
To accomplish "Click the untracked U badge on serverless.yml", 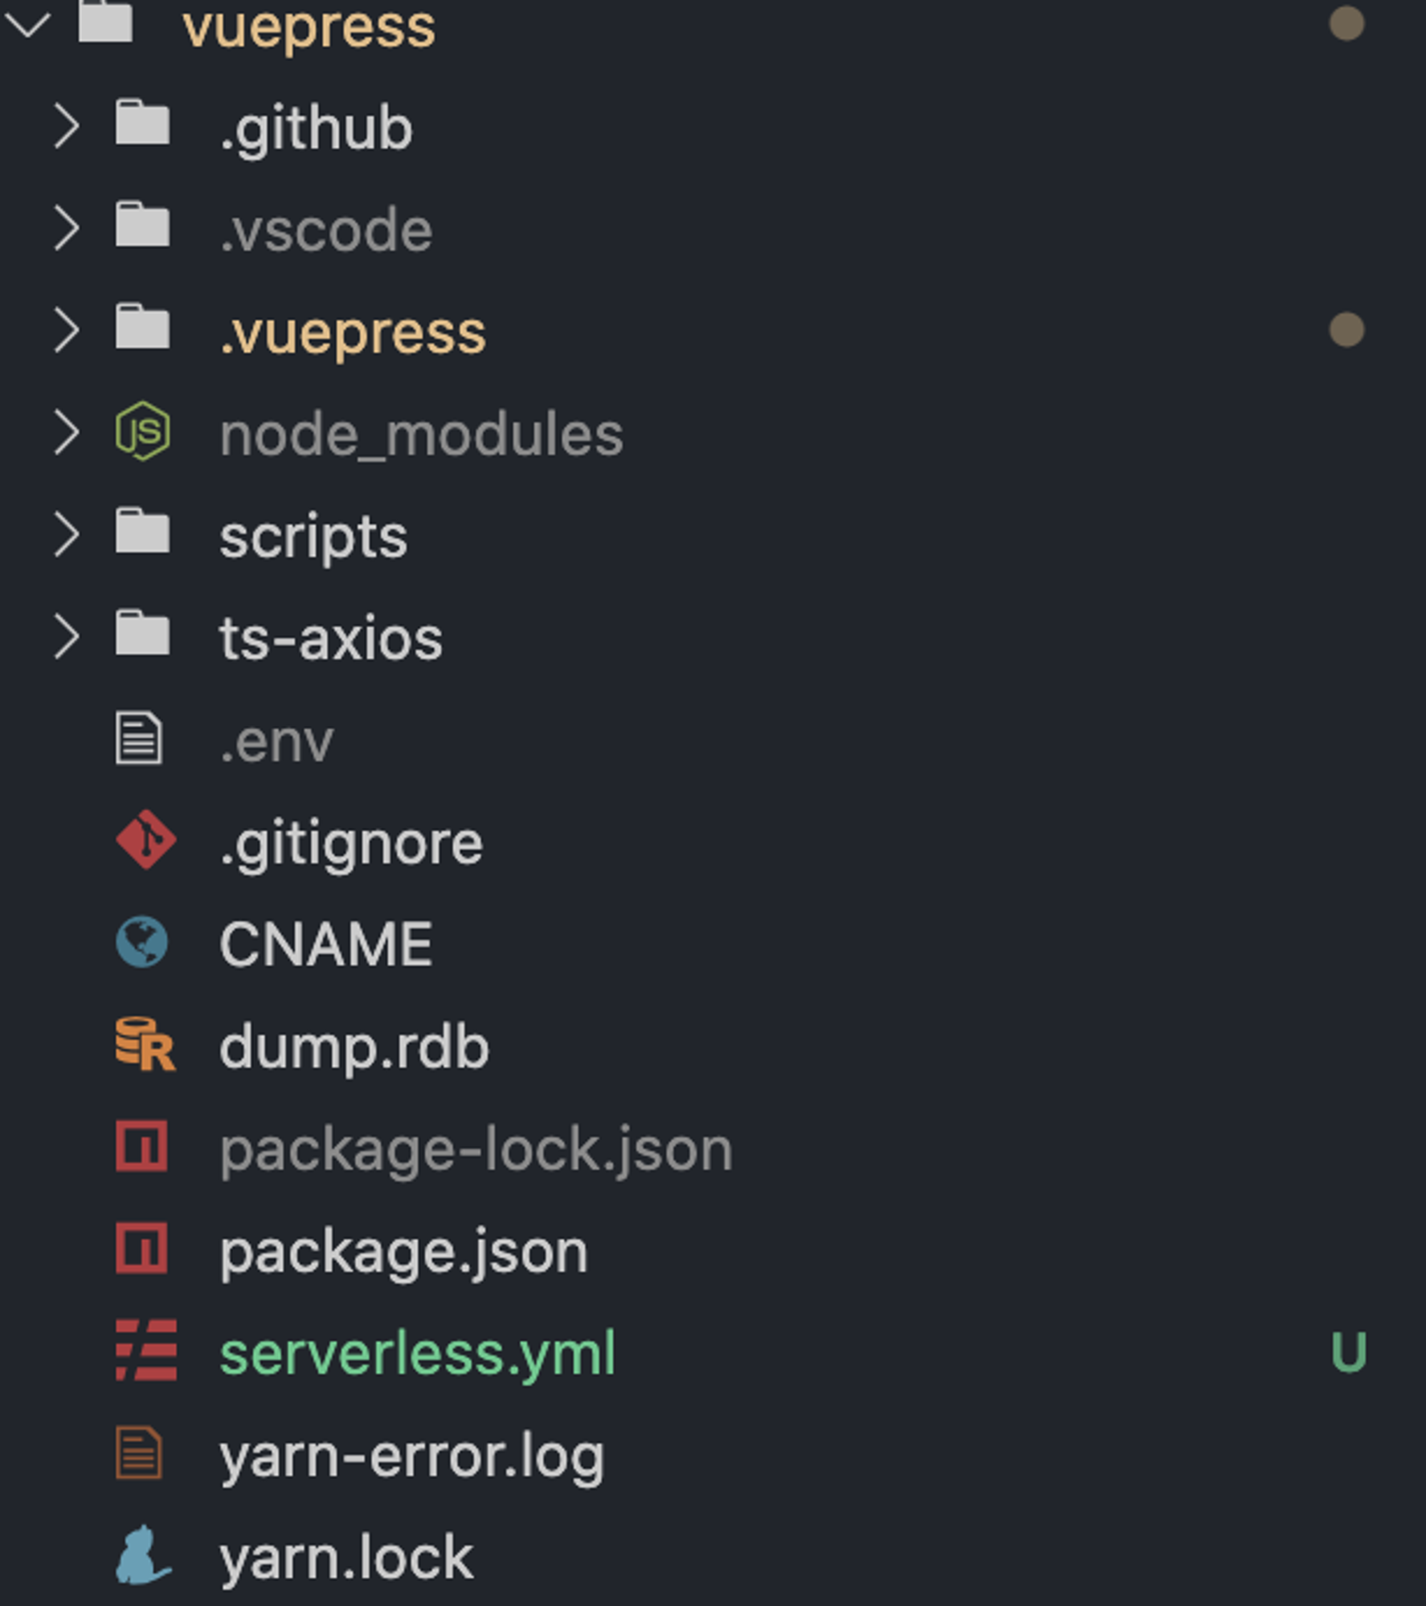I will coord(1349,1352).
